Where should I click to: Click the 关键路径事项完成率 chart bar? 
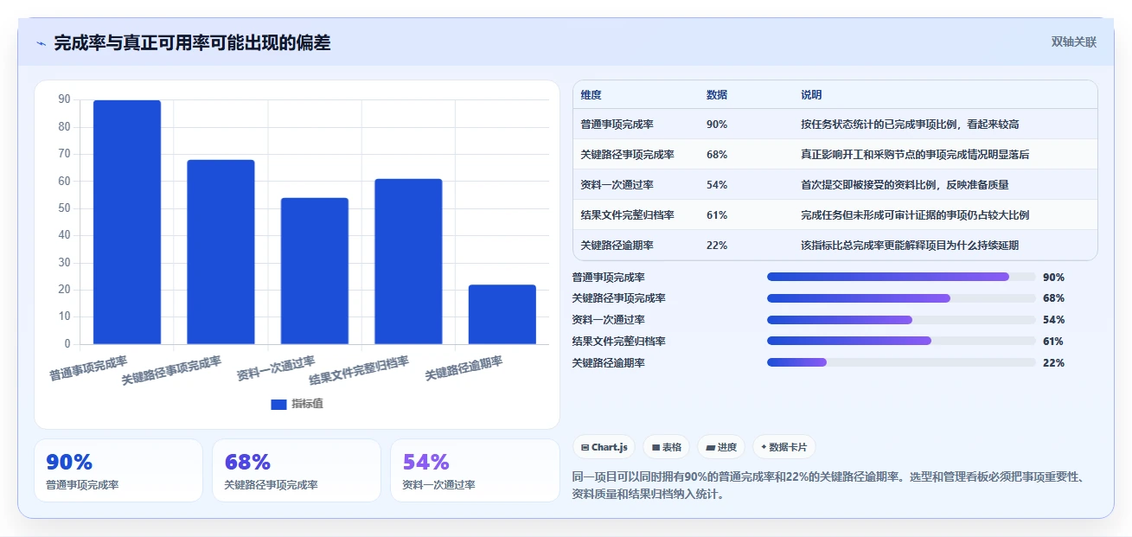[221, 252]
